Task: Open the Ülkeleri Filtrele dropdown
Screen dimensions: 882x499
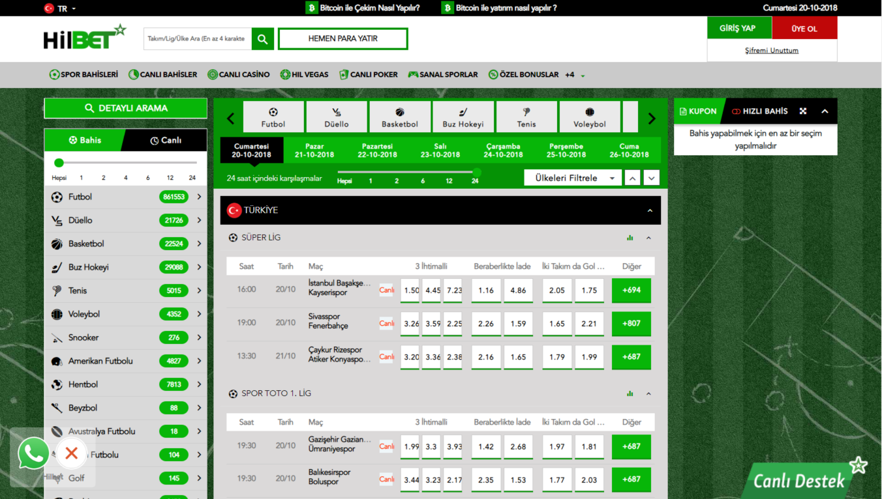Action: pos(573,178)
